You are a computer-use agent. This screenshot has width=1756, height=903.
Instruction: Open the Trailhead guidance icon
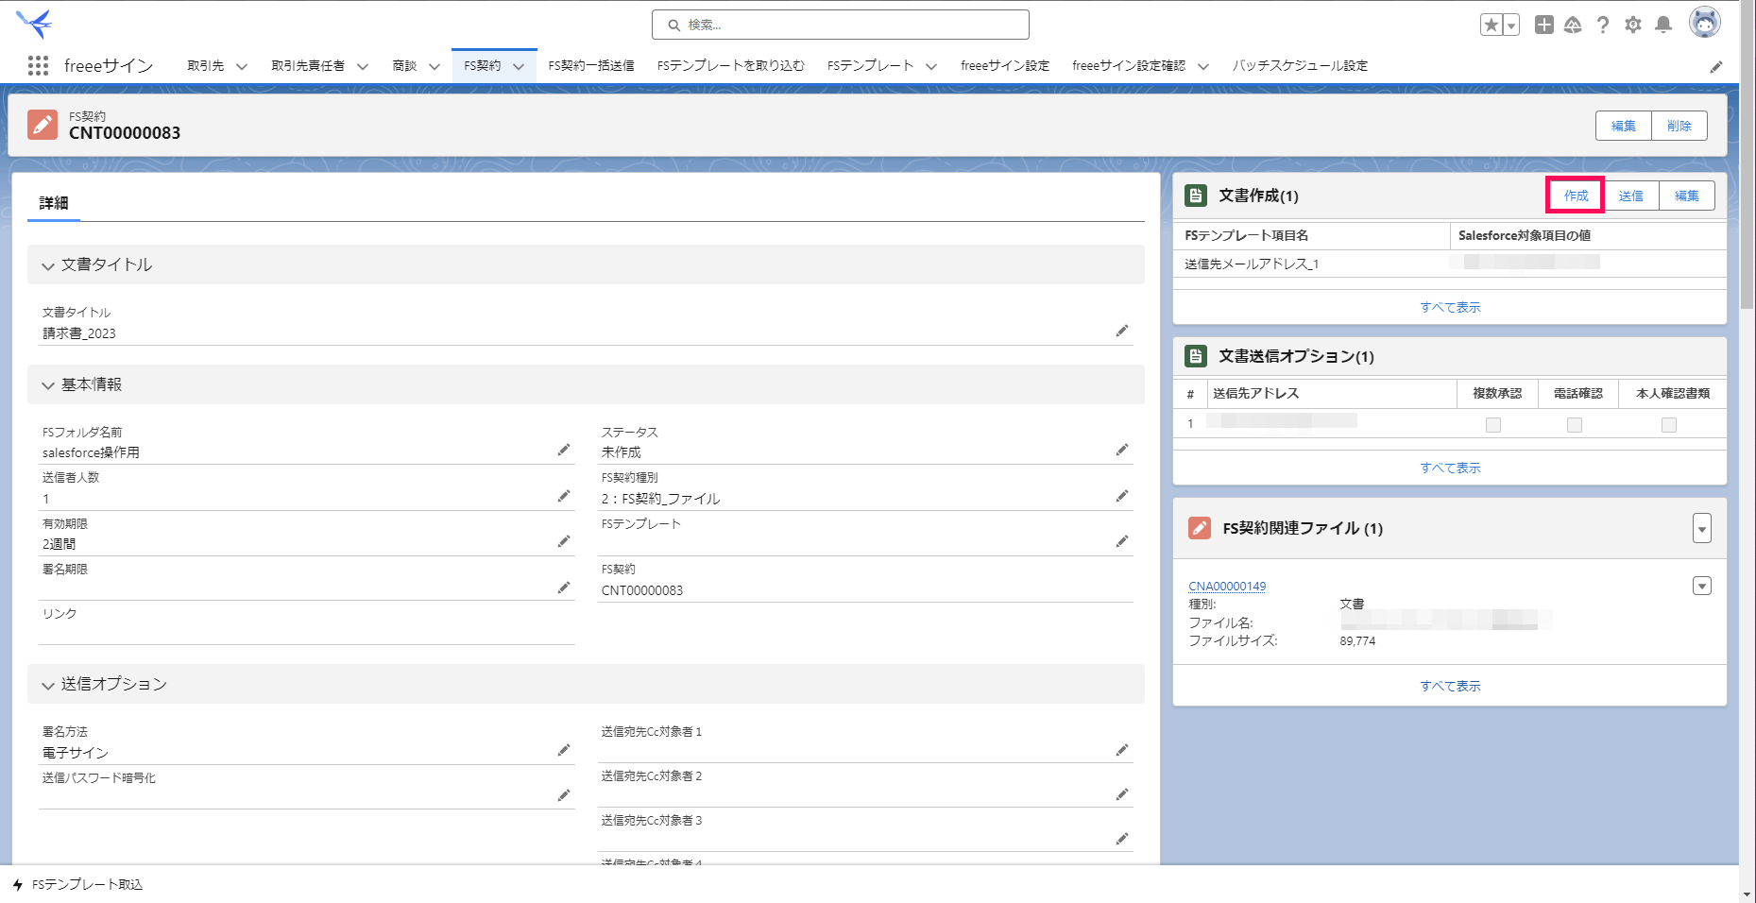(x=1573, y=25)
